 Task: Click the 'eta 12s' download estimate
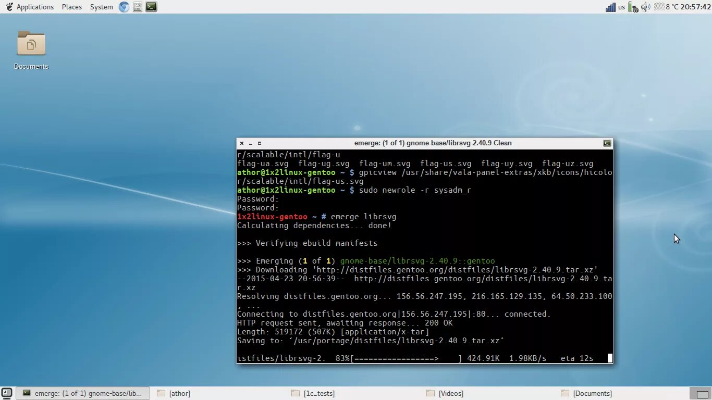point(577,358)
